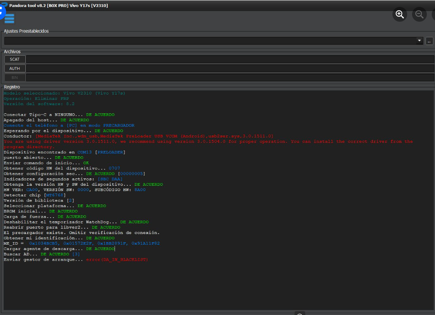Click 'Esperando por el dispositivo' log line
This screenshot has height=315, width=435.
[63, 130]
